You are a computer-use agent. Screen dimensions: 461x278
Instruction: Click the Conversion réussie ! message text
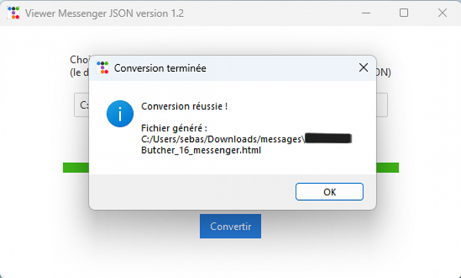pyautogui.click(x=184, y=106)
